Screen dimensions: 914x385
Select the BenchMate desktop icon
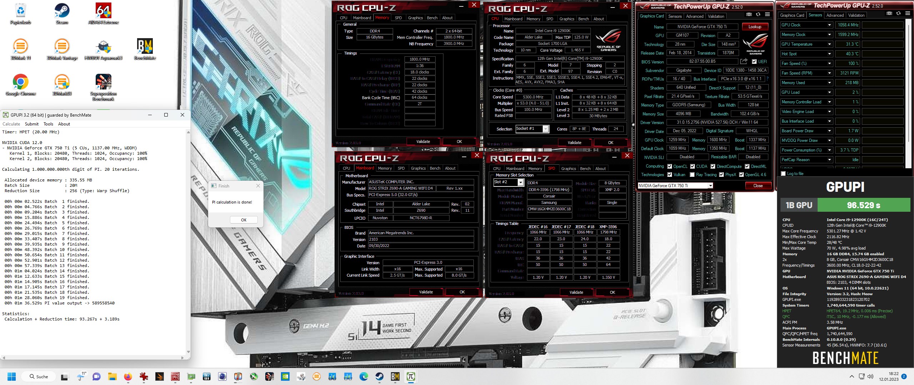click(x=145, y=49)
